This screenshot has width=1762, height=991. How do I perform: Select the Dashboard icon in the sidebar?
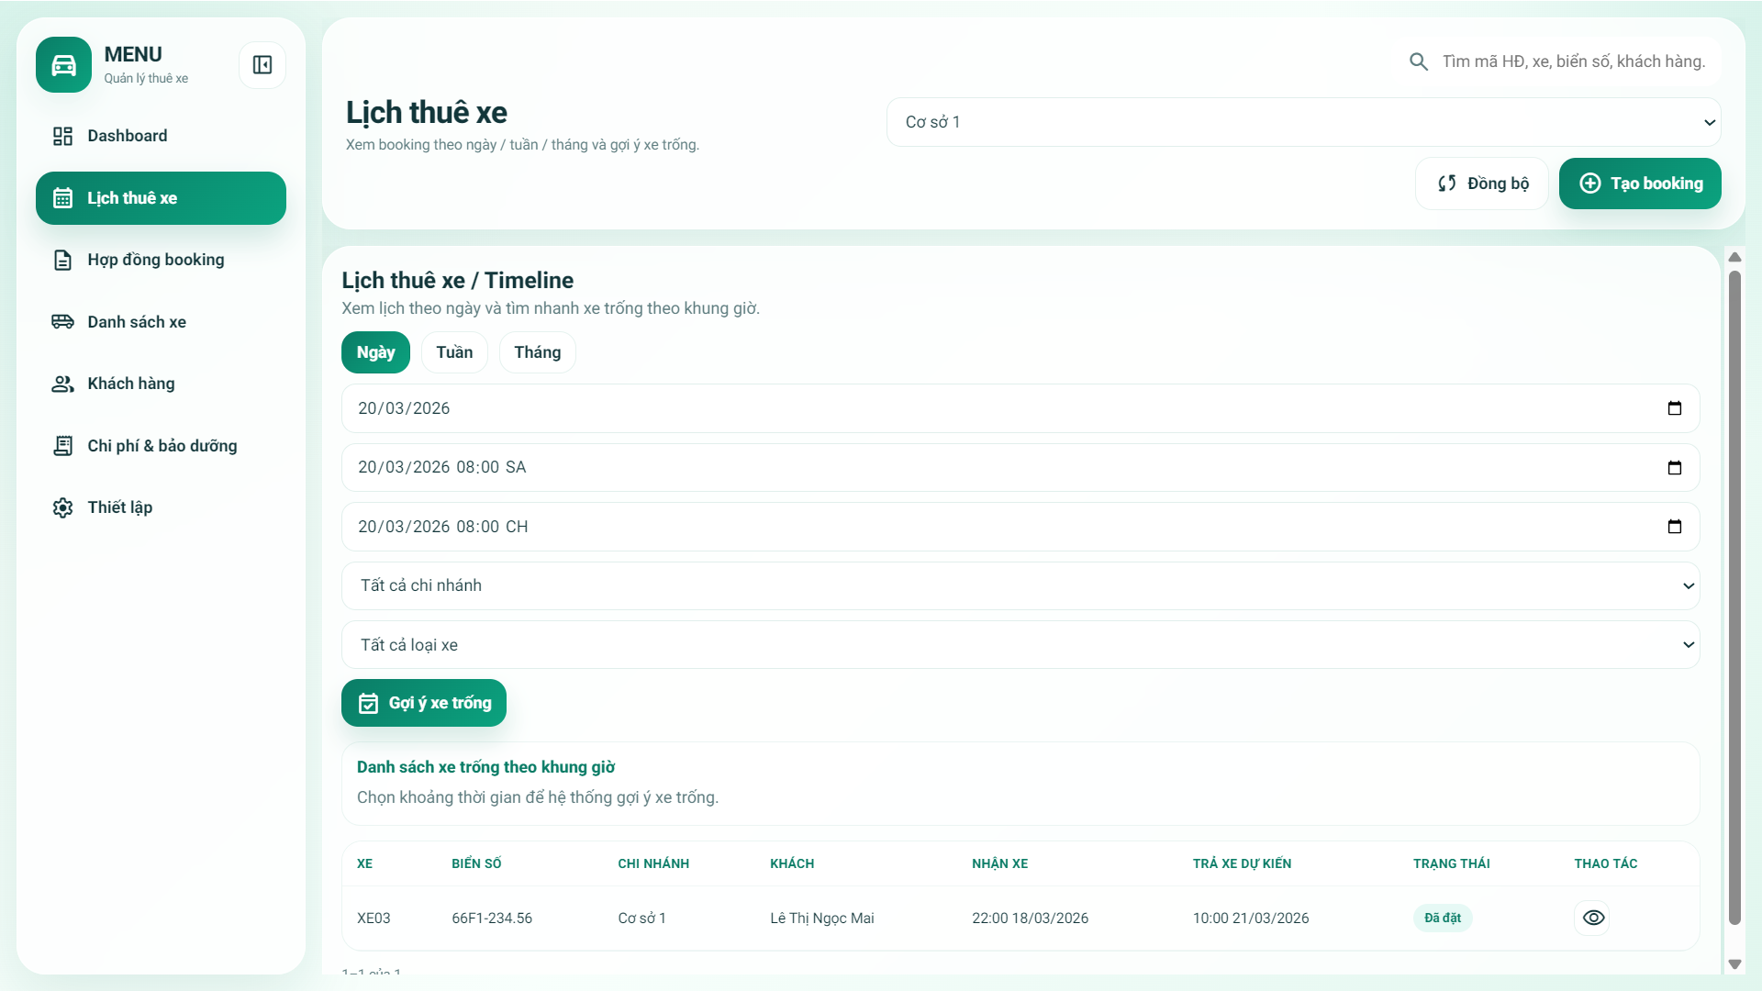tap(62, 136)
